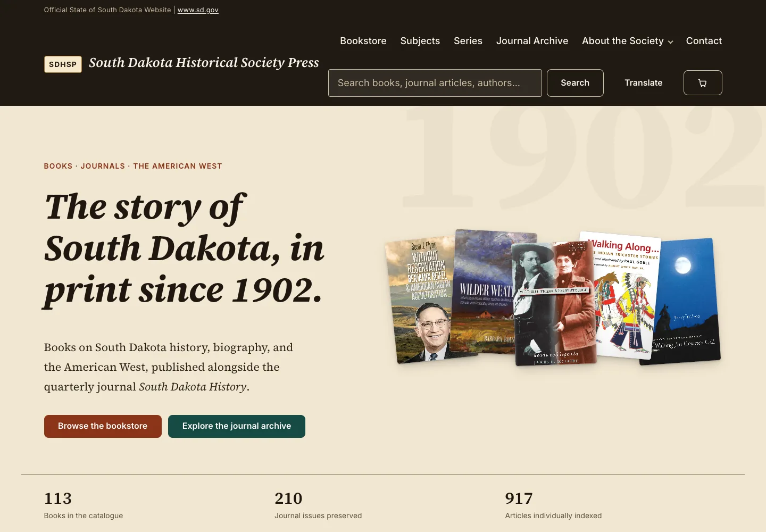Click the 113 books in catalogue stat
The width and height of the screenshot is (766, 532).
tap(84, 504)
